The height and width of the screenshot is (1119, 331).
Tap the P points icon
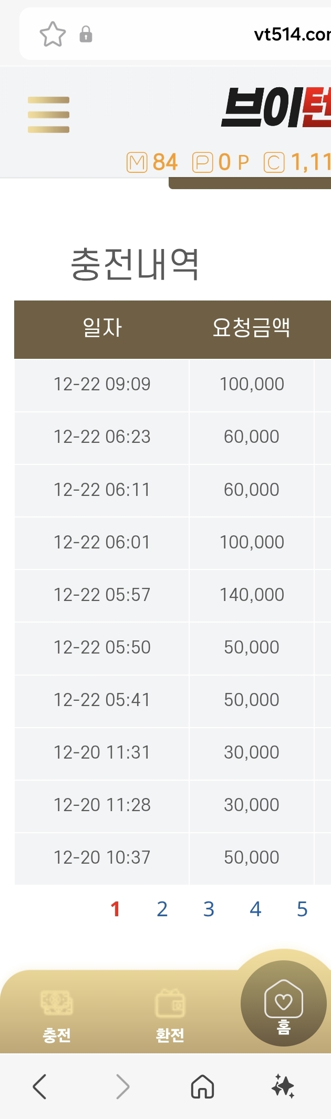click(x=202, y=163)
